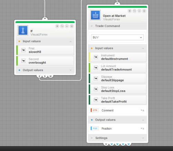Collapse Output values in Open at Market
Screen dimensions: 173x151
[143, 120]
